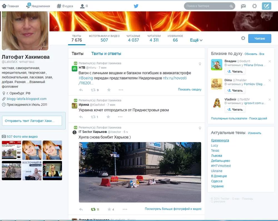Open the profile gear next to Читаю

[243, 38]
